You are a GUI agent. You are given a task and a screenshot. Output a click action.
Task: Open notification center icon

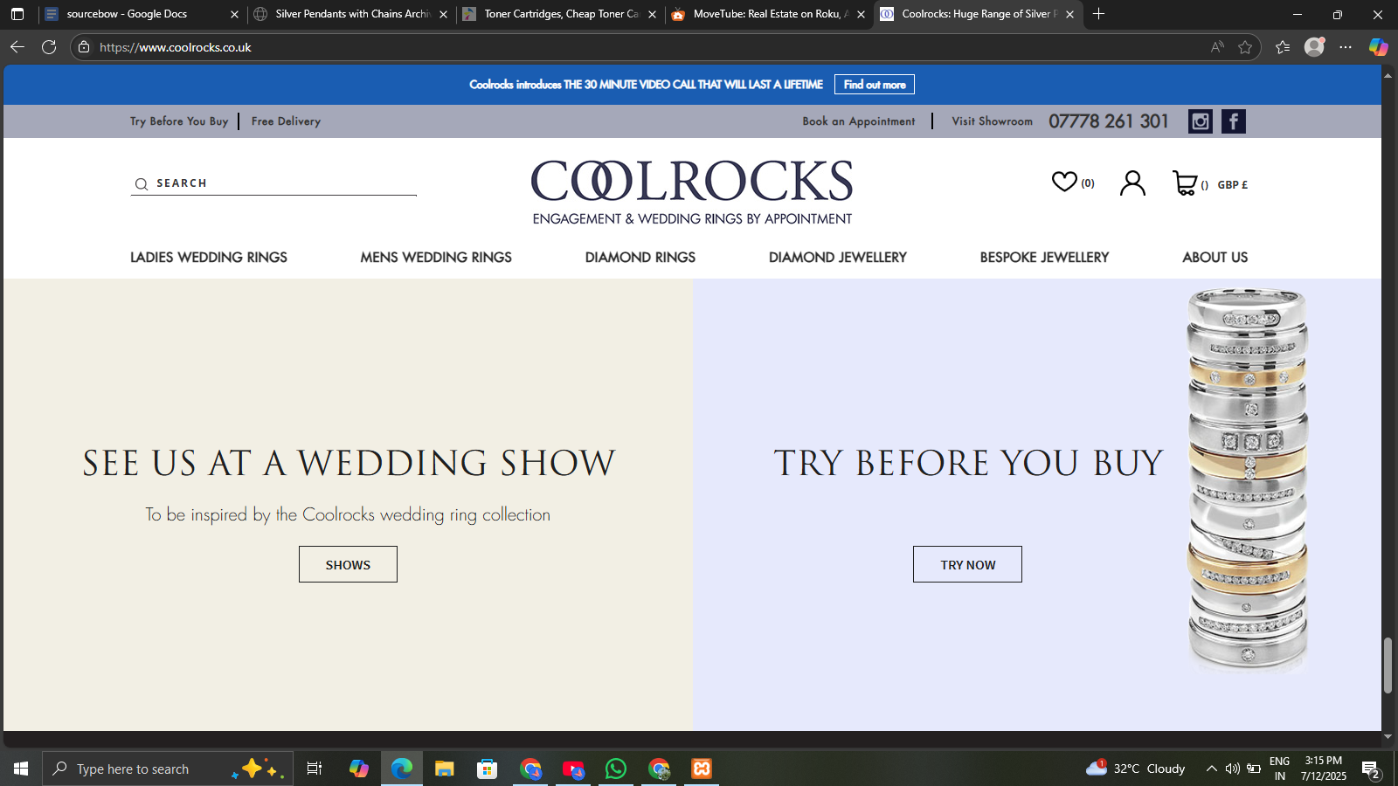coord(1371,769)
